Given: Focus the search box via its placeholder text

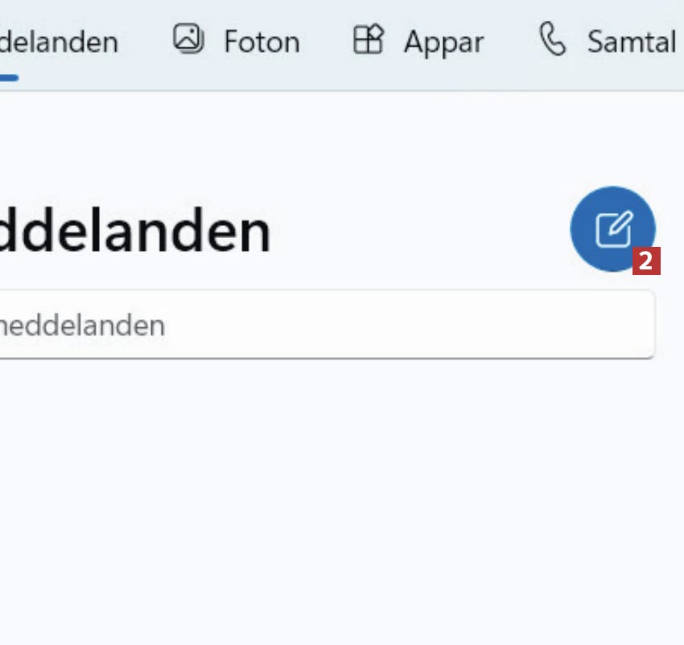Looking at the screenshot, I should [x=80, y=326].
